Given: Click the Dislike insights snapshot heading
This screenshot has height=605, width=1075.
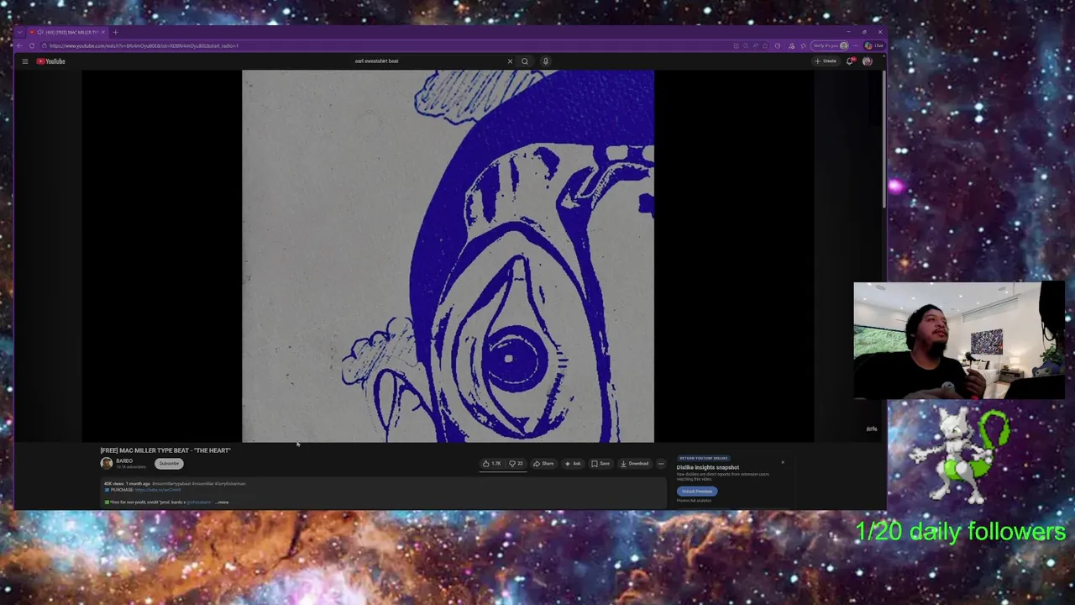Looking at the screenshot, I should click(708, 467).
